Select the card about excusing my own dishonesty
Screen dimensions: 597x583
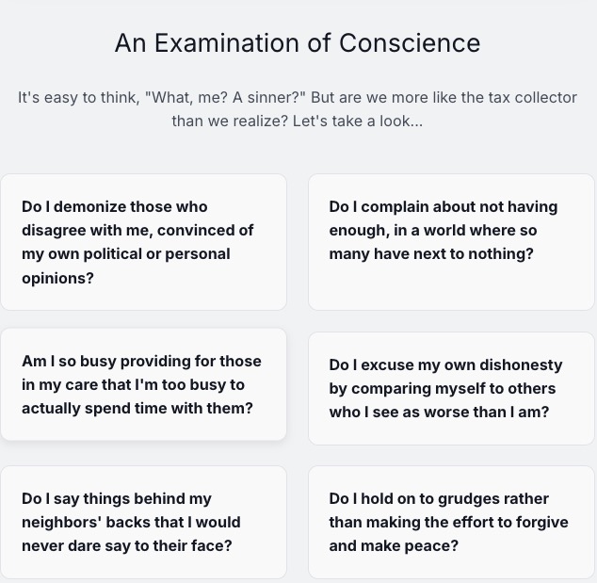tap(451, 388)
